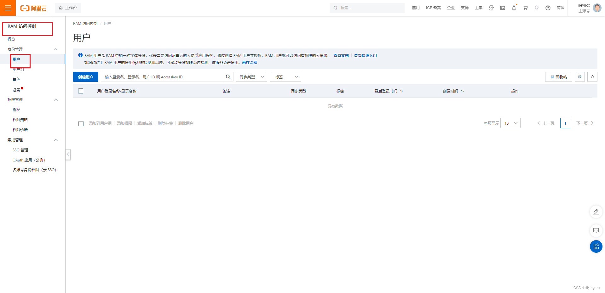Follow the 前往治理 link
605x293 pixels.
250,63
